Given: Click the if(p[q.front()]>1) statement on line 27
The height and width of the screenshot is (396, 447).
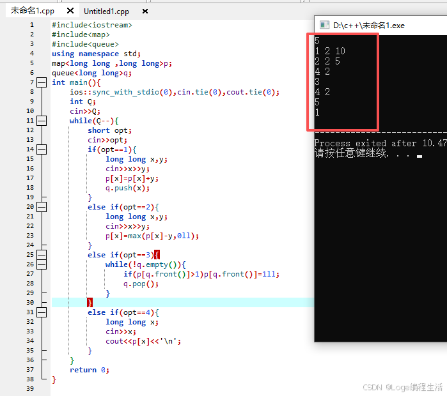Looking at the screenshot, I should (201, 274).
